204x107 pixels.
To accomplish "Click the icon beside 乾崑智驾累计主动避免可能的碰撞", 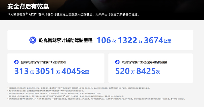I will (117, 62).
